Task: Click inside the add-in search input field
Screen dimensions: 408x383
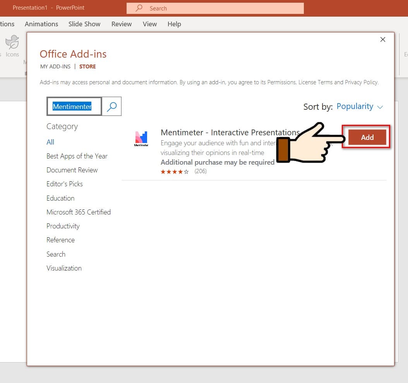Action: click(x=74, y=106)
